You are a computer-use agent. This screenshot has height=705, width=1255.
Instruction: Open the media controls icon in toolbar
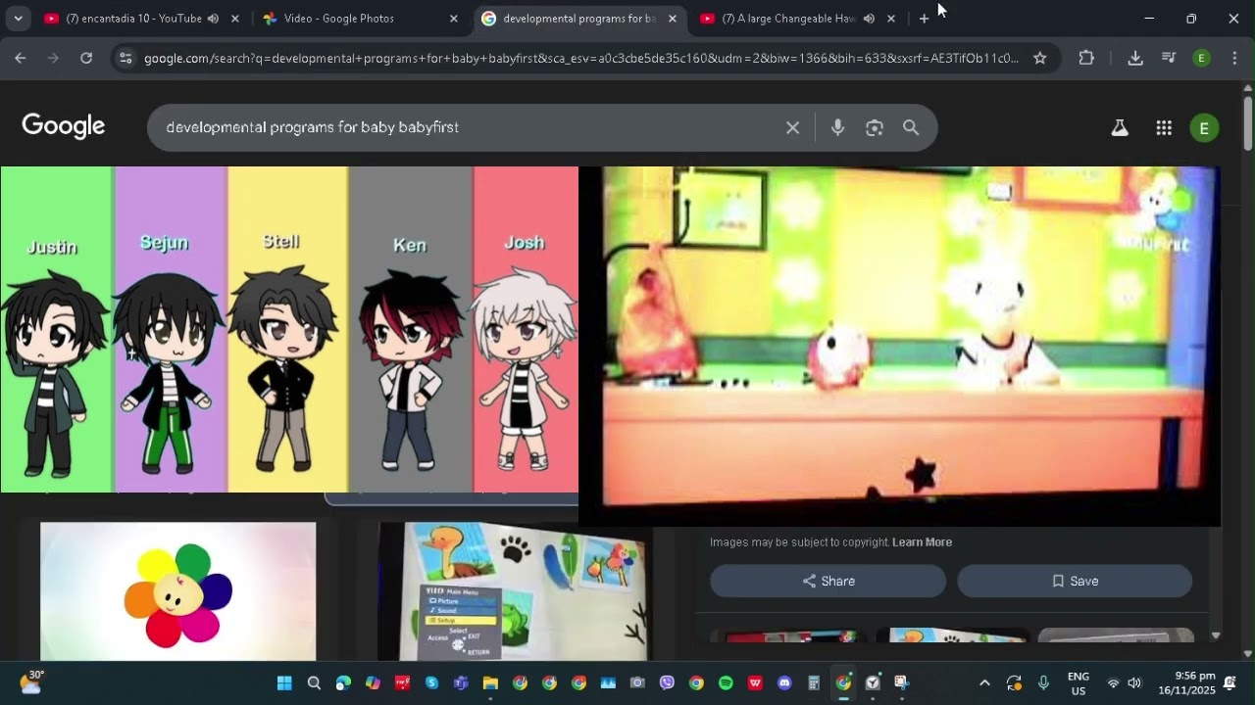pyautogui.click(x=1169, y=59)
